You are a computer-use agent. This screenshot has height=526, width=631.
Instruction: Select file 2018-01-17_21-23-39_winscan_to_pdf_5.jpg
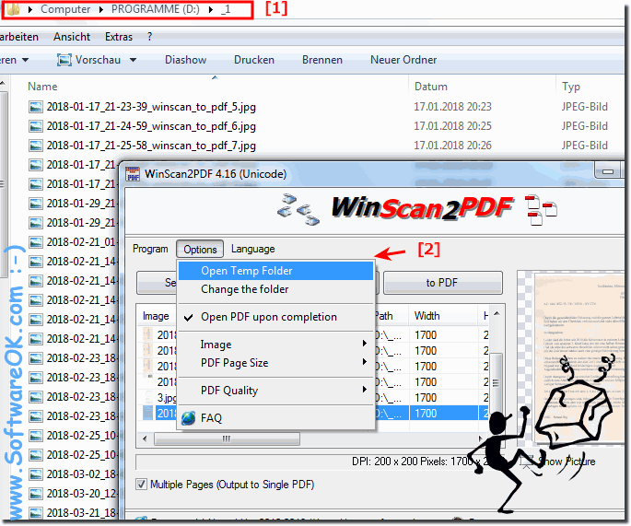pos(151,107)
